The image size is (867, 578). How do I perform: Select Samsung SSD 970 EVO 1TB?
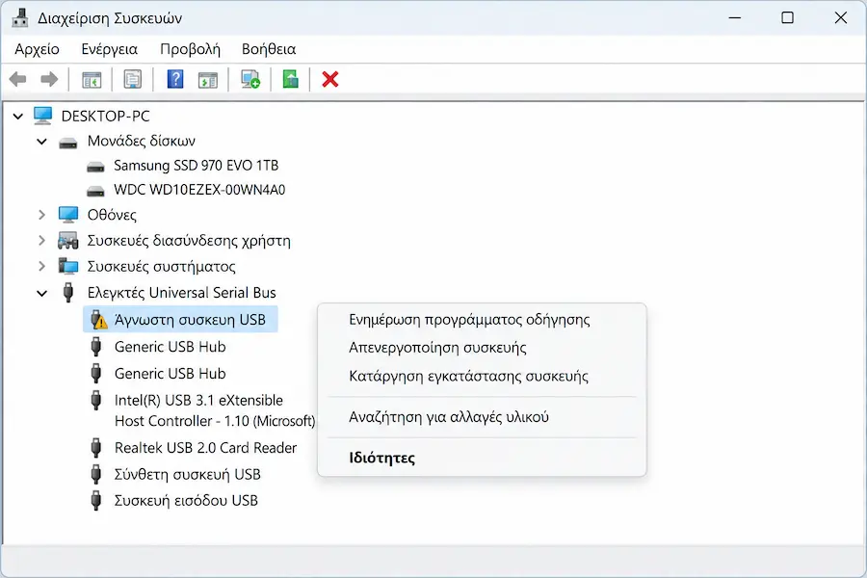[x=197, y=166]
